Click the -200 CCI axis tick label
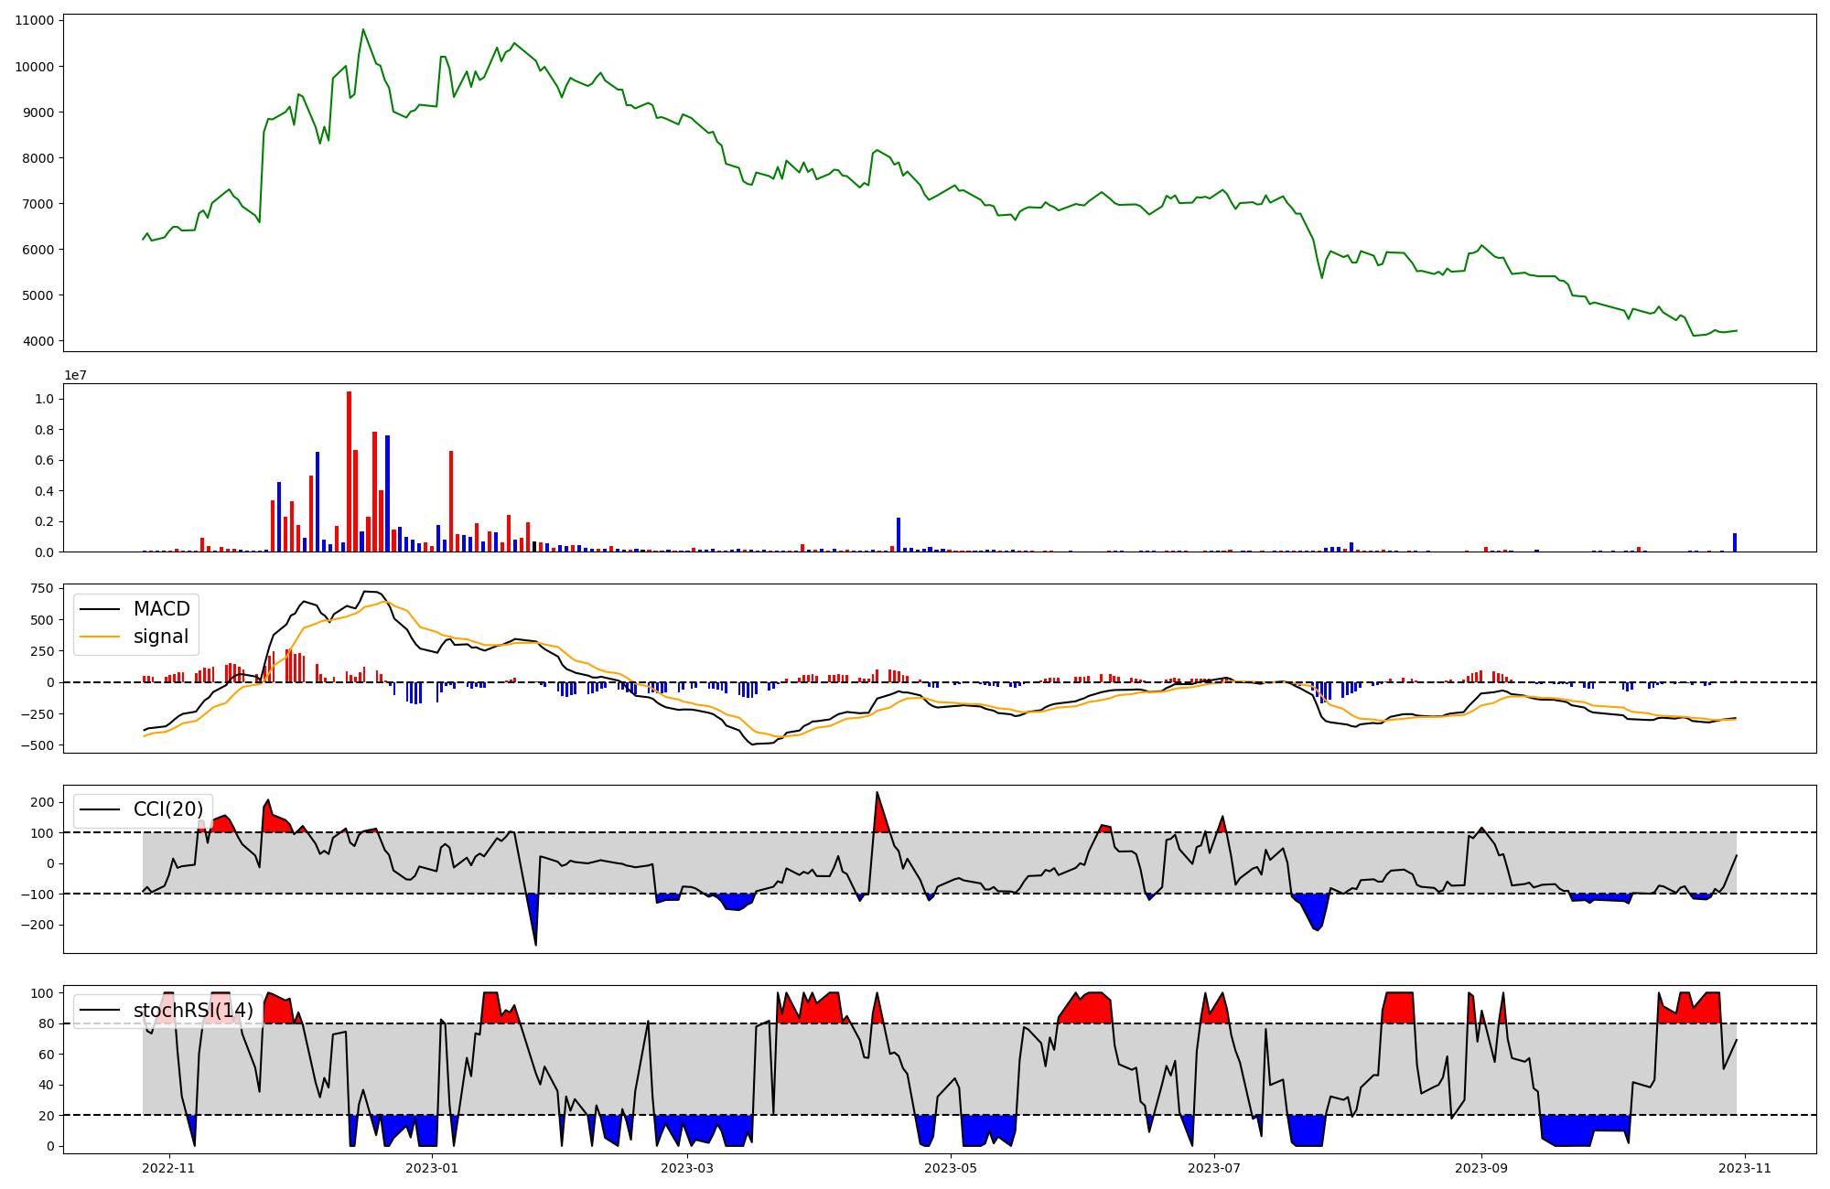 coord(38,925)
